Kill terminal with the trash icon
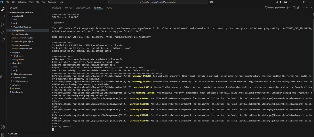Screen dimensions: 314x137 298,8
